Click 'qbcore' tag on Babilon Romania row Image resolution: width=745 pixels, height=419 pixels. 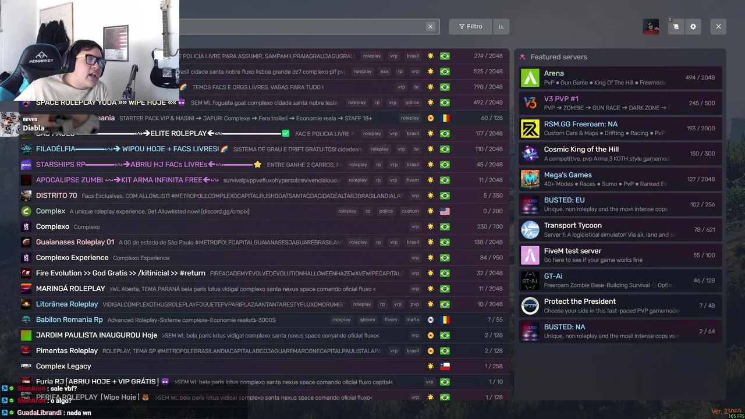click(367, 319)
